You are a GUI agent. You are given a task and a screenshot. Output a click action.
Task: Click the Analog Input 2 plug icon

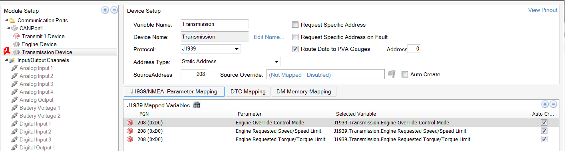(15, 76)
